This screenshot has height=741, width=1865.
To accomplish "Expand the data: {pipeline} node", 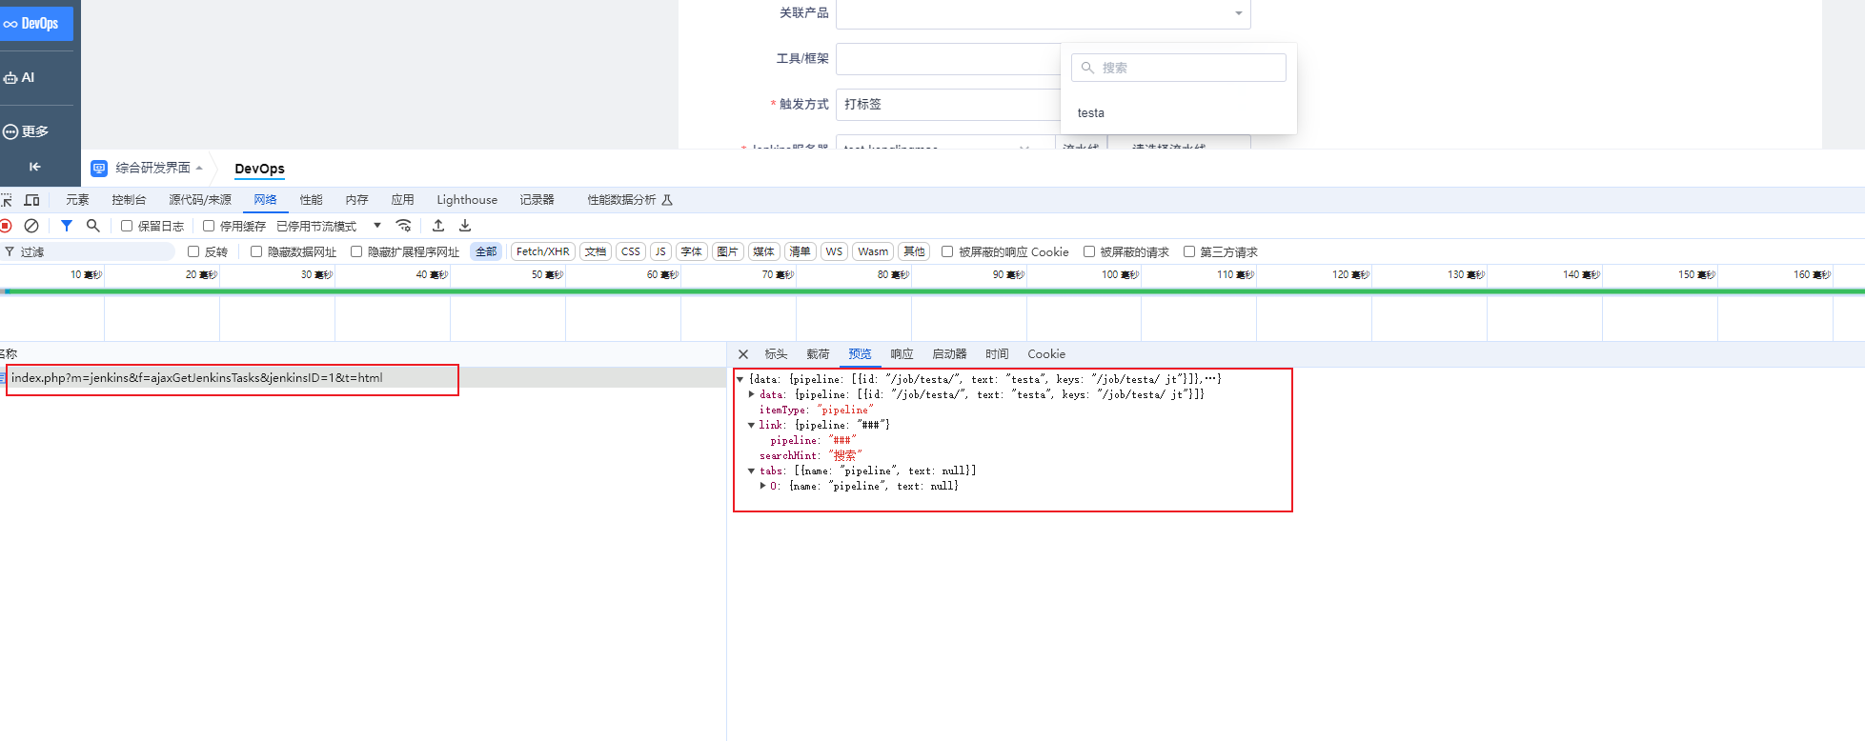I will 752,394.
